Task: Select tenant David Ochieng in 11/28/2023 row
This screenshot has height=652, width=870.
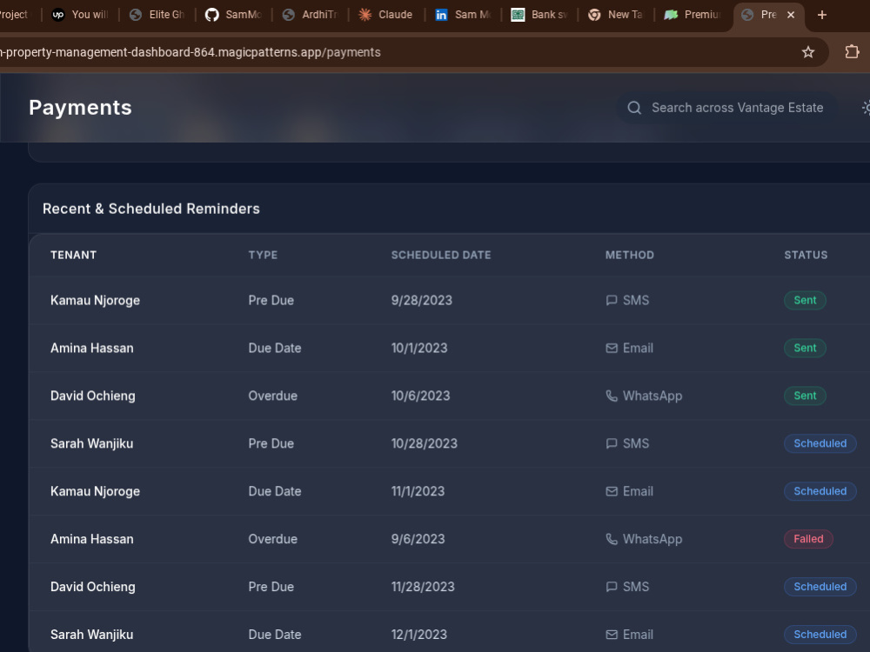Action: tap(93, 587)
